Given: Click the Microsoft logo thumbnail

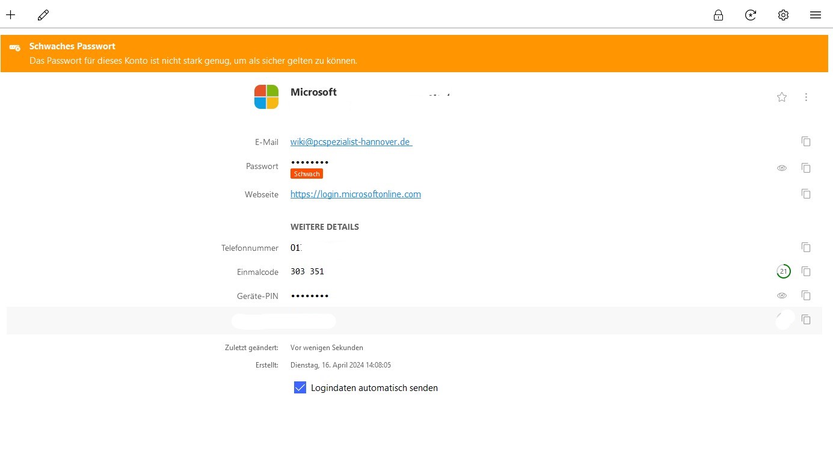Looking at the screenshot, I should click(x=266, y=97).
